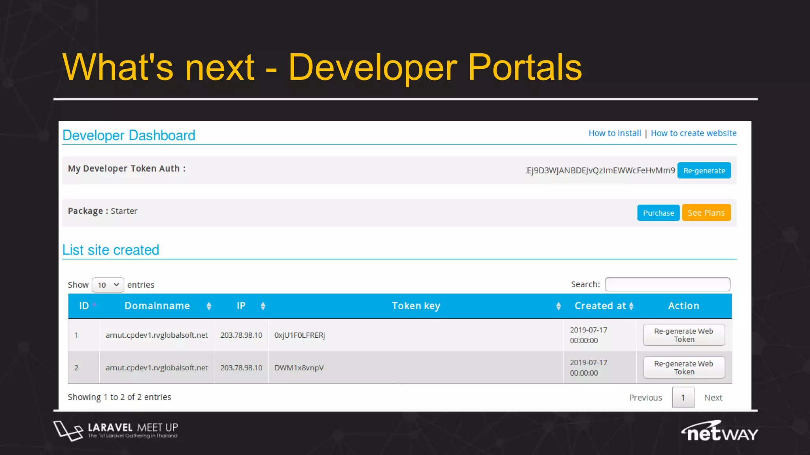Viewport: 810px width, 455px height.
Task: Re-generate Web Token for row 2
Action: (x=684, y=368)
